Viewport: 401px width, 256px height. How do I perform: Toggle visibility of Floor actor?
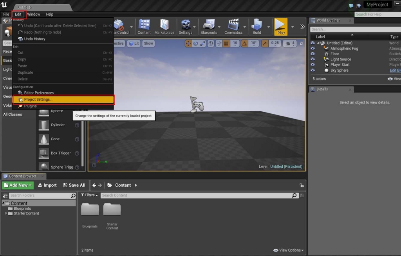312,54
